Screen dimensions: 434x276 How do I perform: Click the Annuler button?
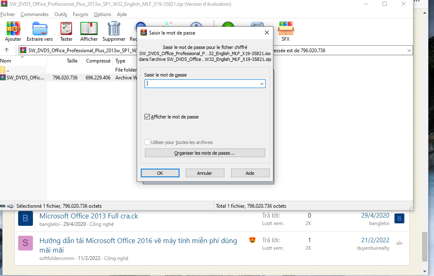pyautogui.click(x=205, y=173)
